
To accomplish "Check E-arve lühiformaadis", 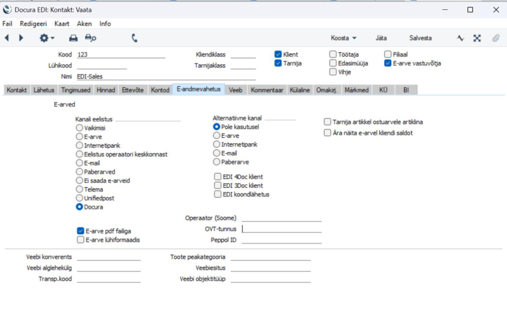I will point(80,239).
